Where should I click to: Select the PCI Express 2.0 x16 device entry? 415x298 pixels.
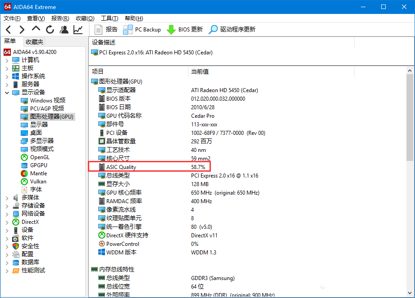(x=152, y=53)
